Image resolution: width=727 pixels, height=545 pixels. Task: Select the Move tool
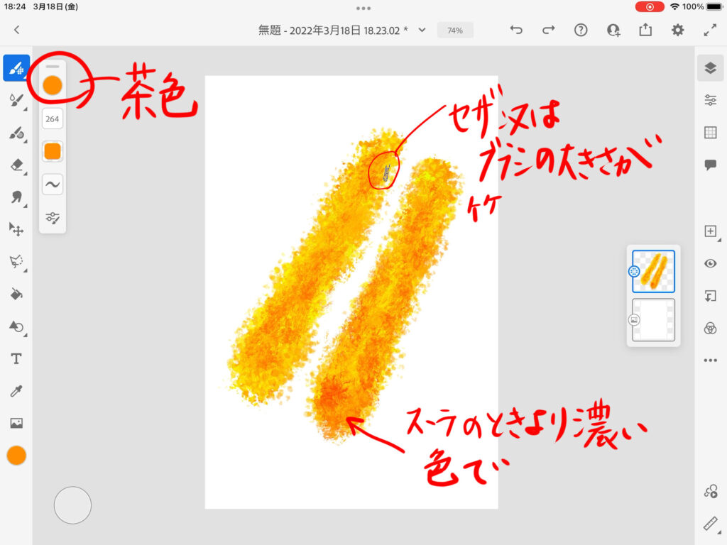click(16, 229)
